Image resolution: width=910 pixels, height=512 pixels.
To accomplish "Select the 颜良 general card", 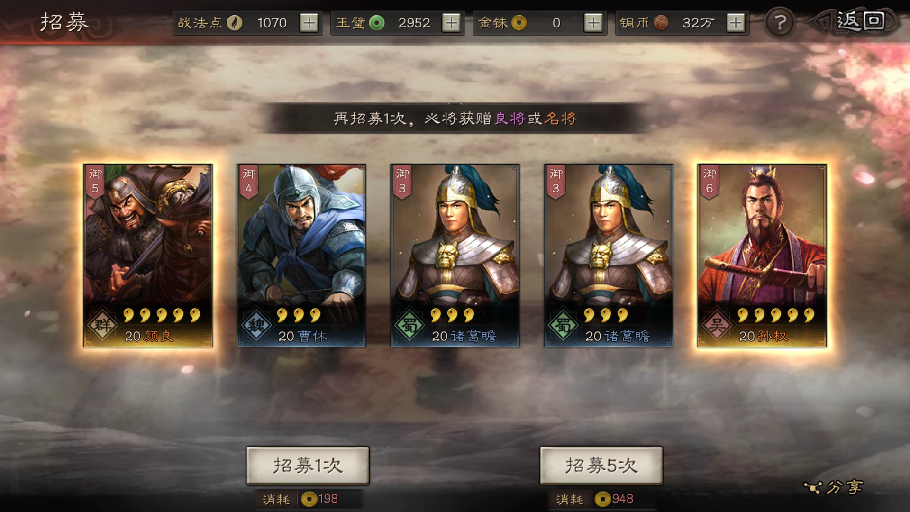I will [x=148, y=256].
